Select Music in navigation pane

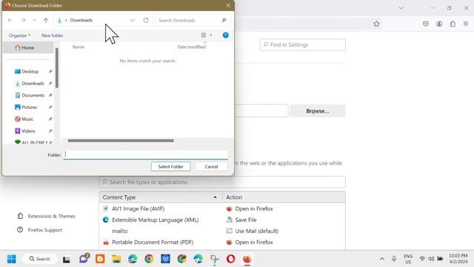(27, 119)
